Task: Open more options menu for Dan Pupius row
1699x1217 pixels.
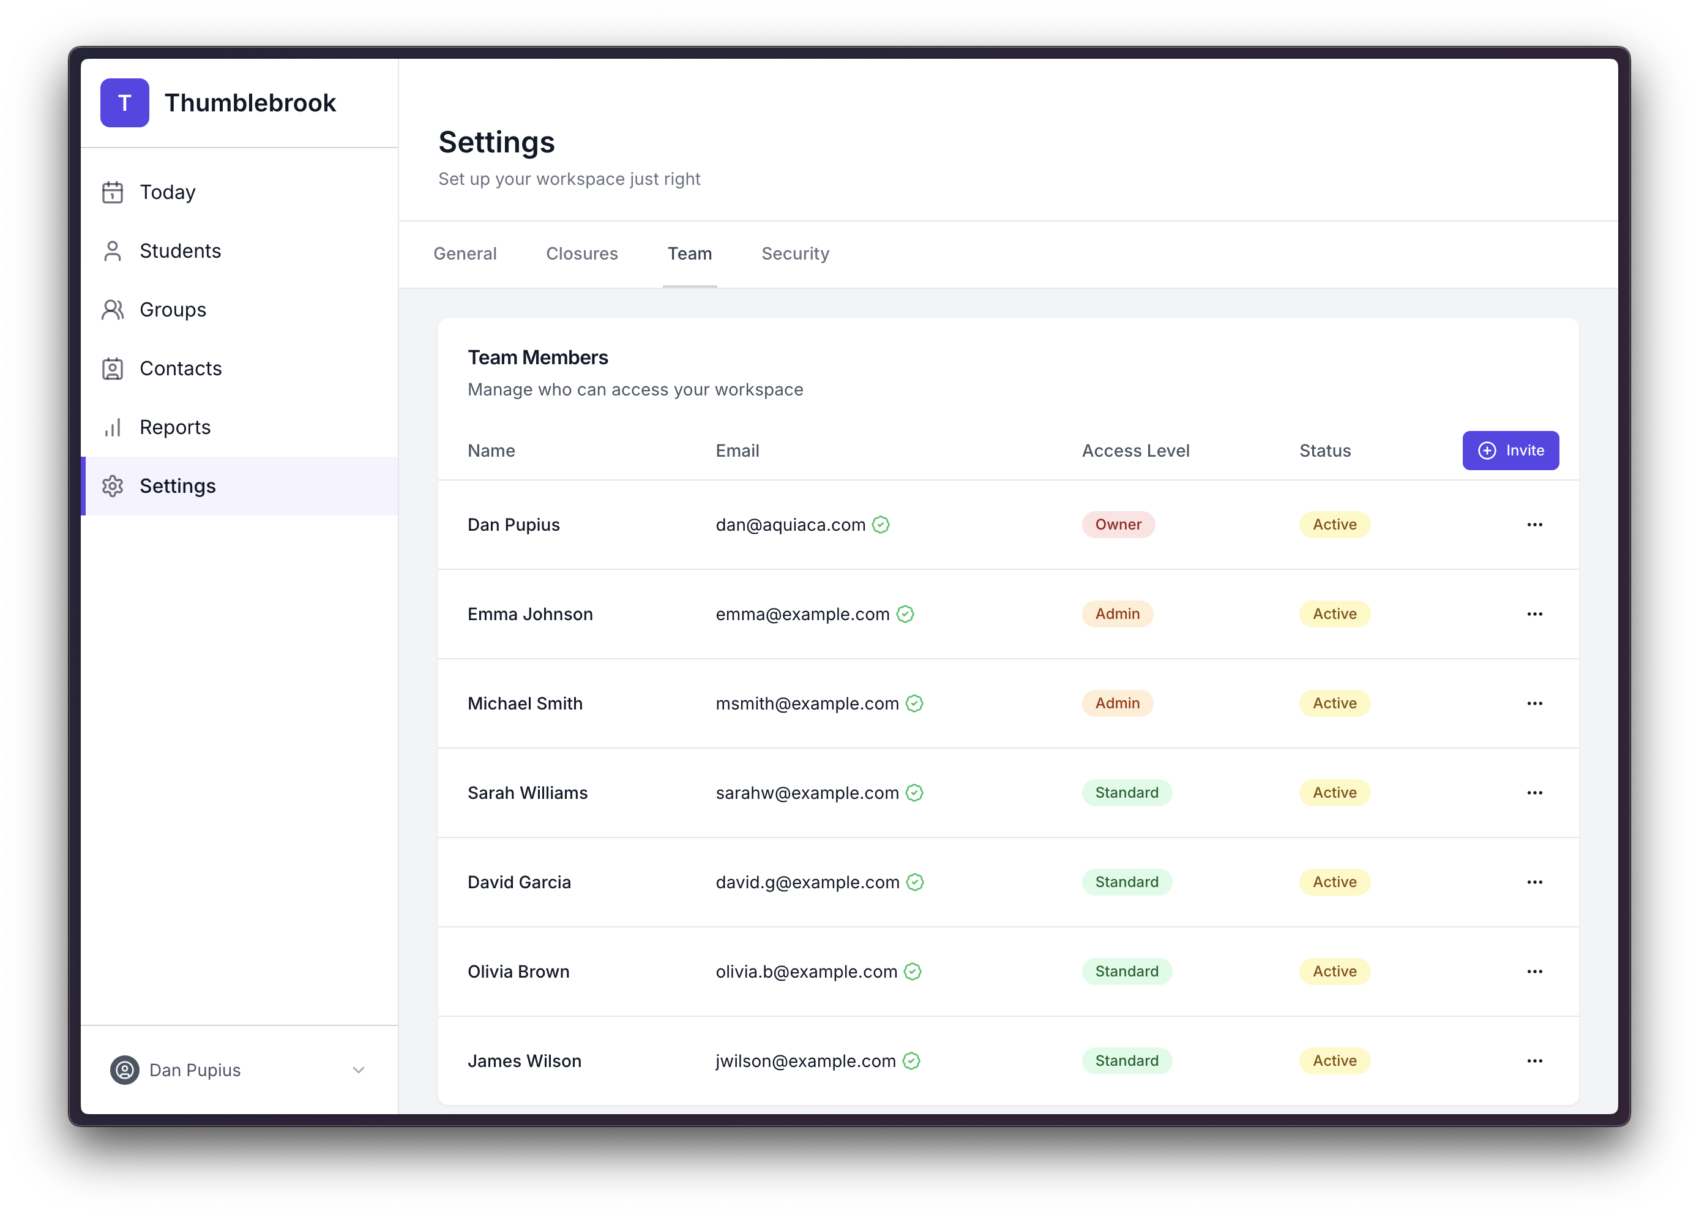Action: [x=1534, y=525]
